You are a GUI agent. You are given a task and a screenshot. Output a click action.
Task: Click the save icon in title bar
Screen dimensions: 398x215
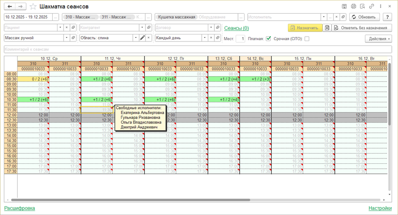pyautogui.click(x=344, y=7)
